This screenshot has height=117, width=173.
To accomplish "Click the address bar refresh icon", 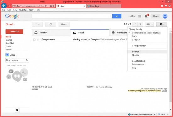I will (53, 6).
